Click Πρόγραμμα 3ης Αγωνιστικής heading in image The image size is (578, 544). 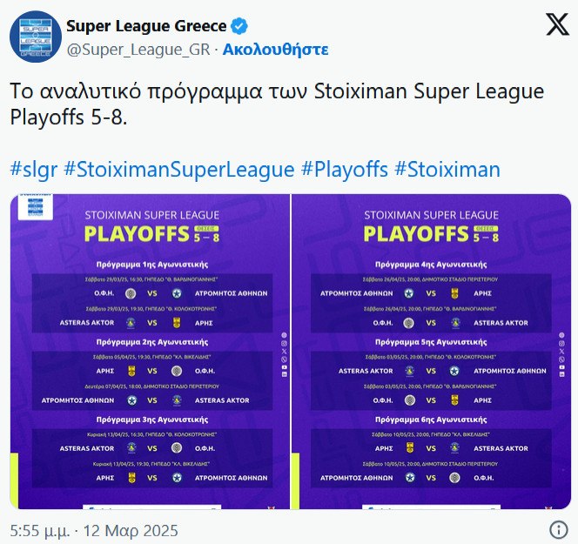150,420
